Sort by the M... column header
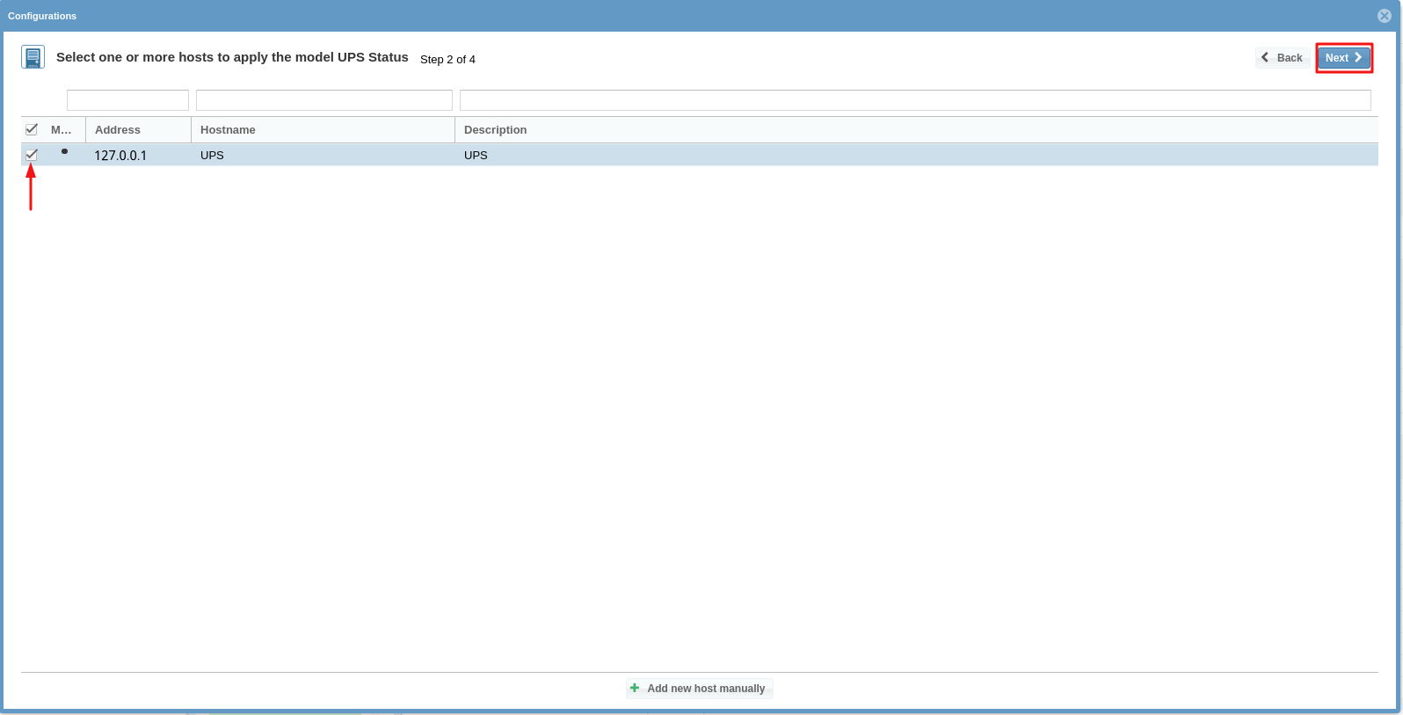The height and width of the screenshot is (715, 1403). (62, 130)
